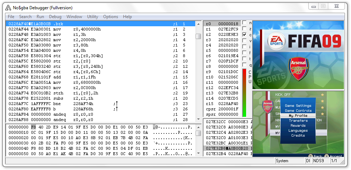Select the .brk line at 0228AF40
Image resolution: width=351 pixels, height=170 pixels.
click(101, 24)
